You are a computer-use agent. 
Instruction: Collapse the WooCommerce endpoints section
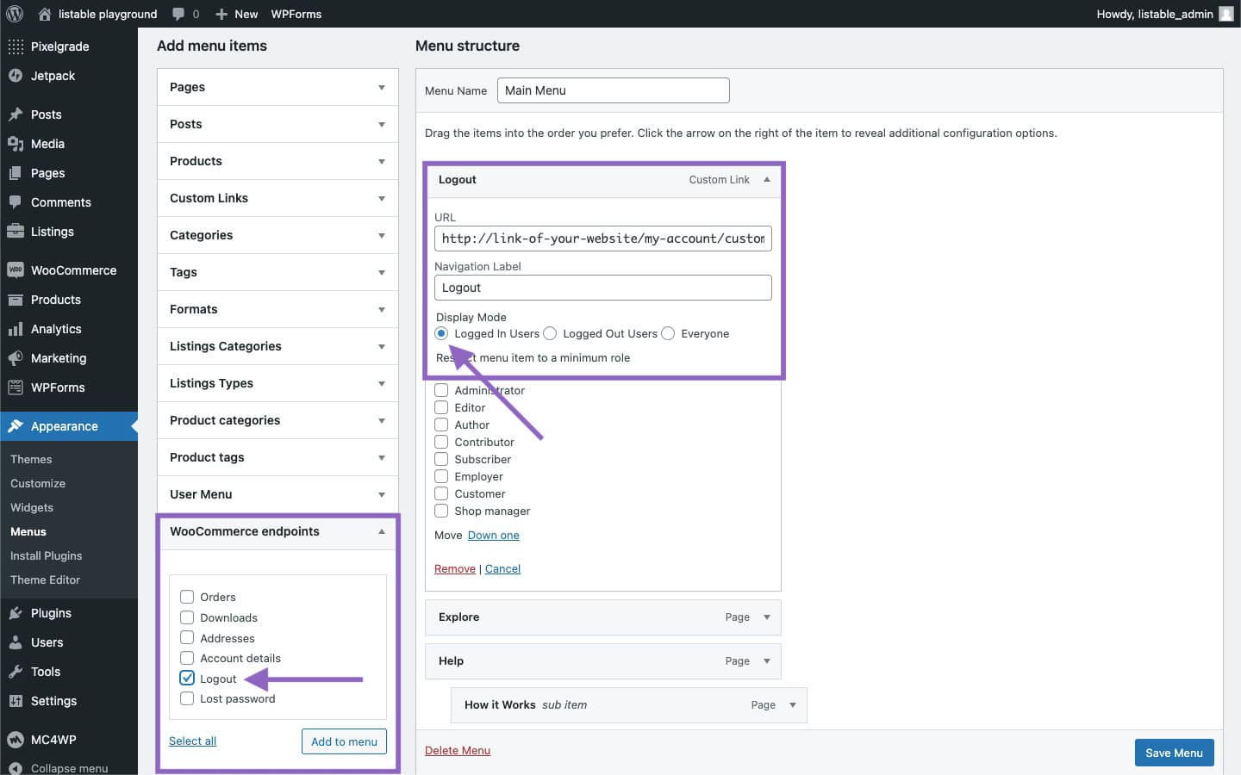(x=381, y=531)
